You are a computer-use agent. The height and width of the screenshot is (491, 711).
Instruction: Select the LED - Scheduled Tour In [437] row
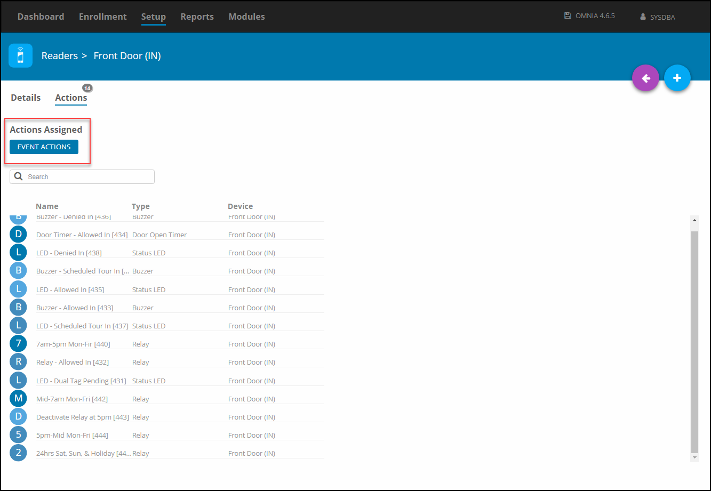(x=167, y=326)
